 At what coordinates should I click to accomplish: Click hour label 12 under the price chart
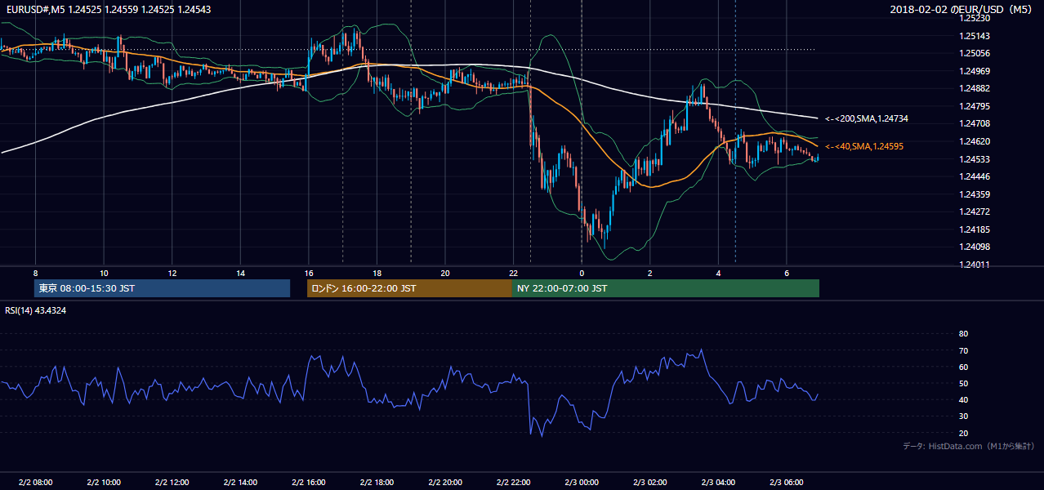(172, 273)
